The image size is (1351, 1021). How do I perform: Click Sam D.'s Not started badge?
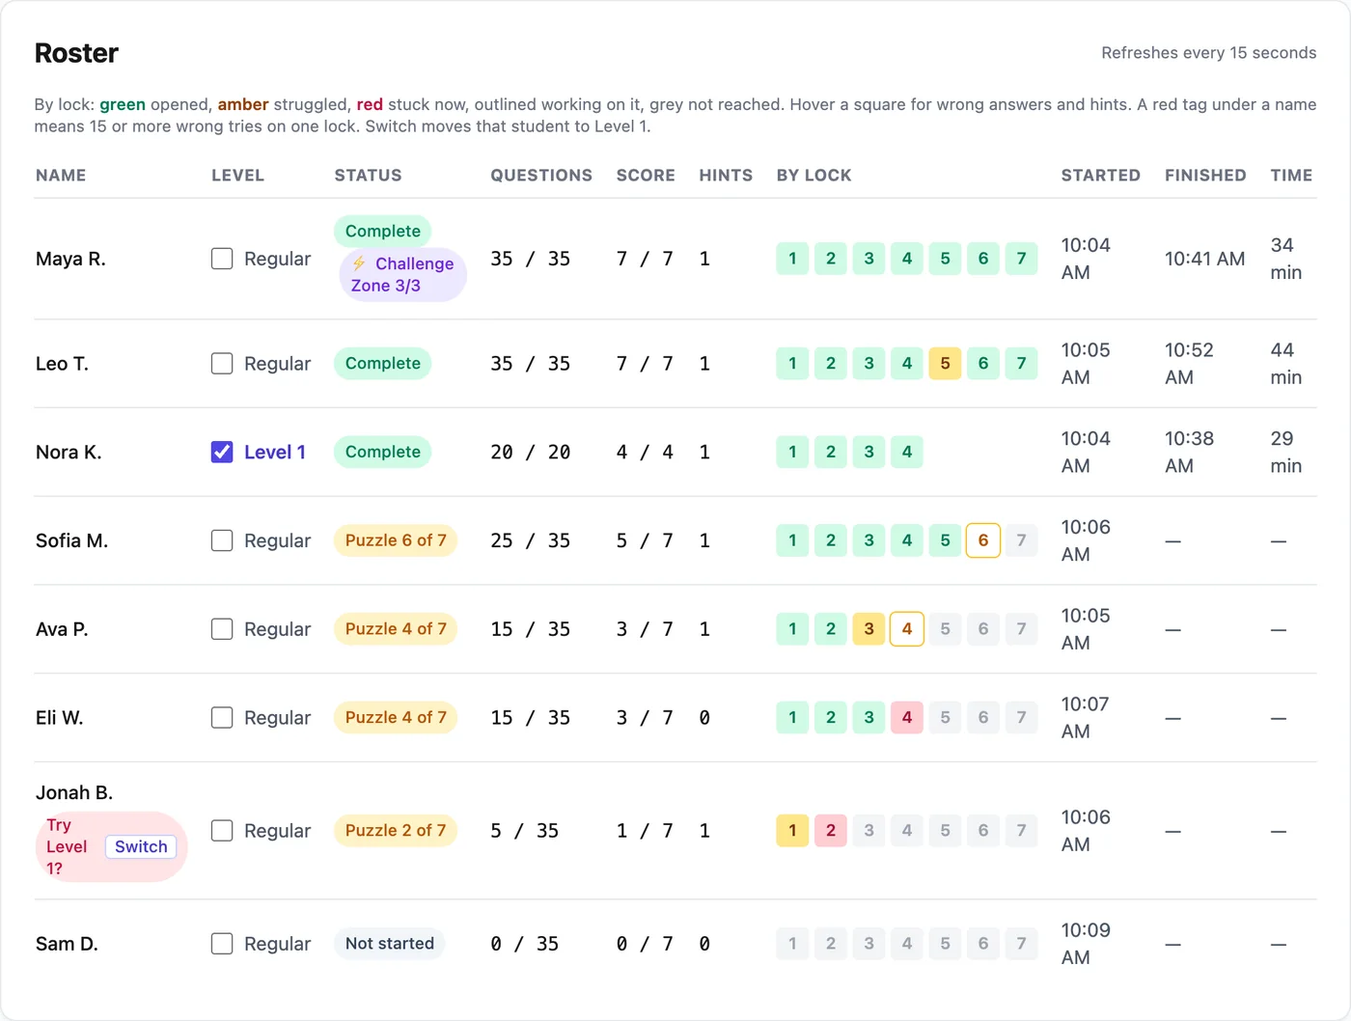tap(390, 944)
